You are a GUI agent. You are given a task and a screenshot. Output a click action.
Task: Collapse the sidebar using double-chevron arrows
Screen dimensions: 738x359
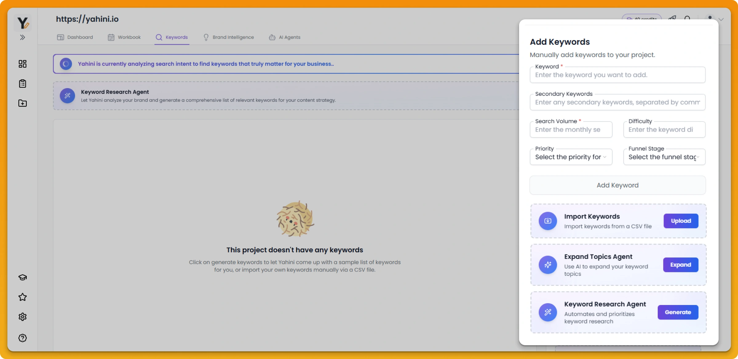click(22, 37)
